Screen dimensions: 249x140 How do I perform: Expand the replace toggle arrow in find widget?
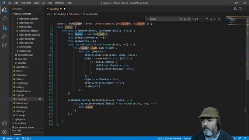147,19
